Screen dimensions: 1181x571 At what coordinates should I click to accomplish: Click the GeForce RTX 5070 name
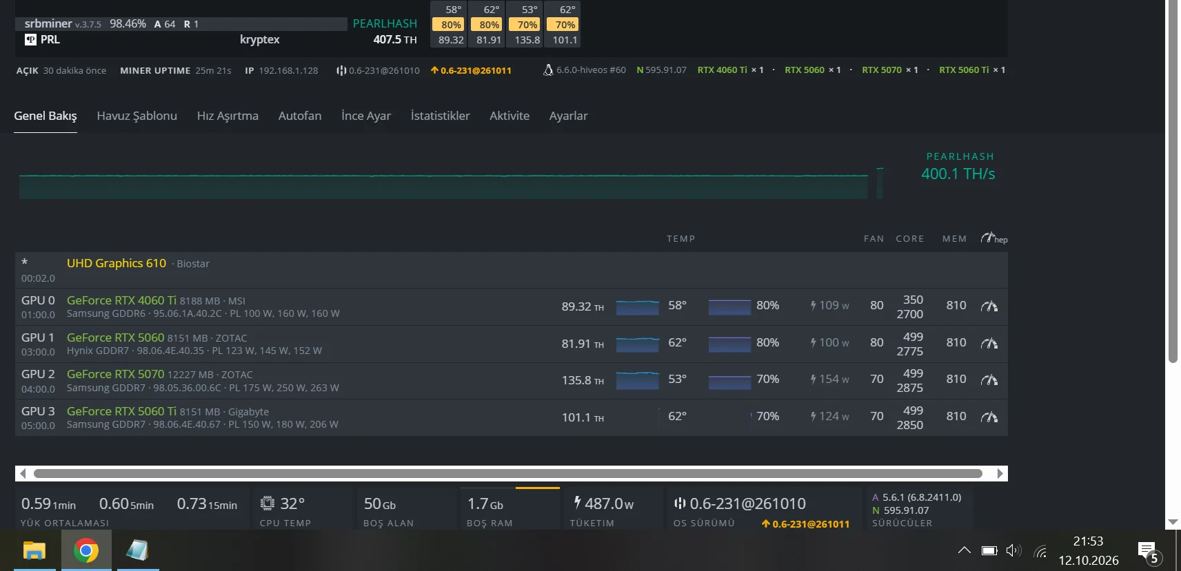116,374
